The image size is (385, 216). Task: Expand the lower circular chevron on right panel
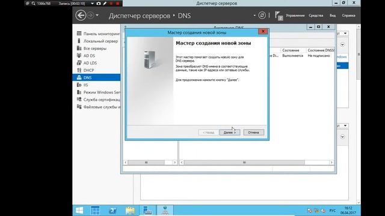pos(342,137)
